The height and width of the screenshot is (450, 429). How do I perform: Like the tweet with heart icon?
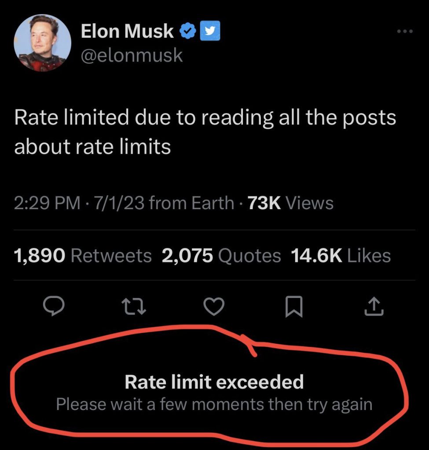214,306
